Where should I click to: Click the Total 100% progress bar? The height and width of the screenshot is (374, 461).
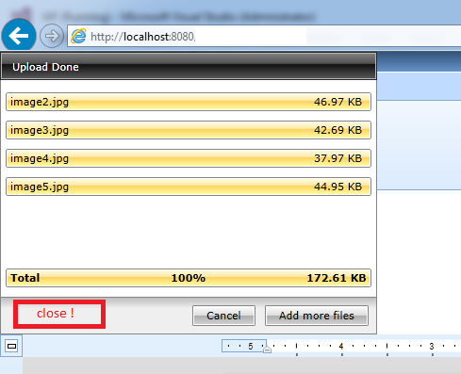coord(189,278)
